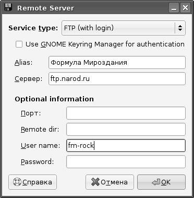This screenshot has height=198, width=194.
Task: Click the floppy disk window icon
Action: (8, 8)
